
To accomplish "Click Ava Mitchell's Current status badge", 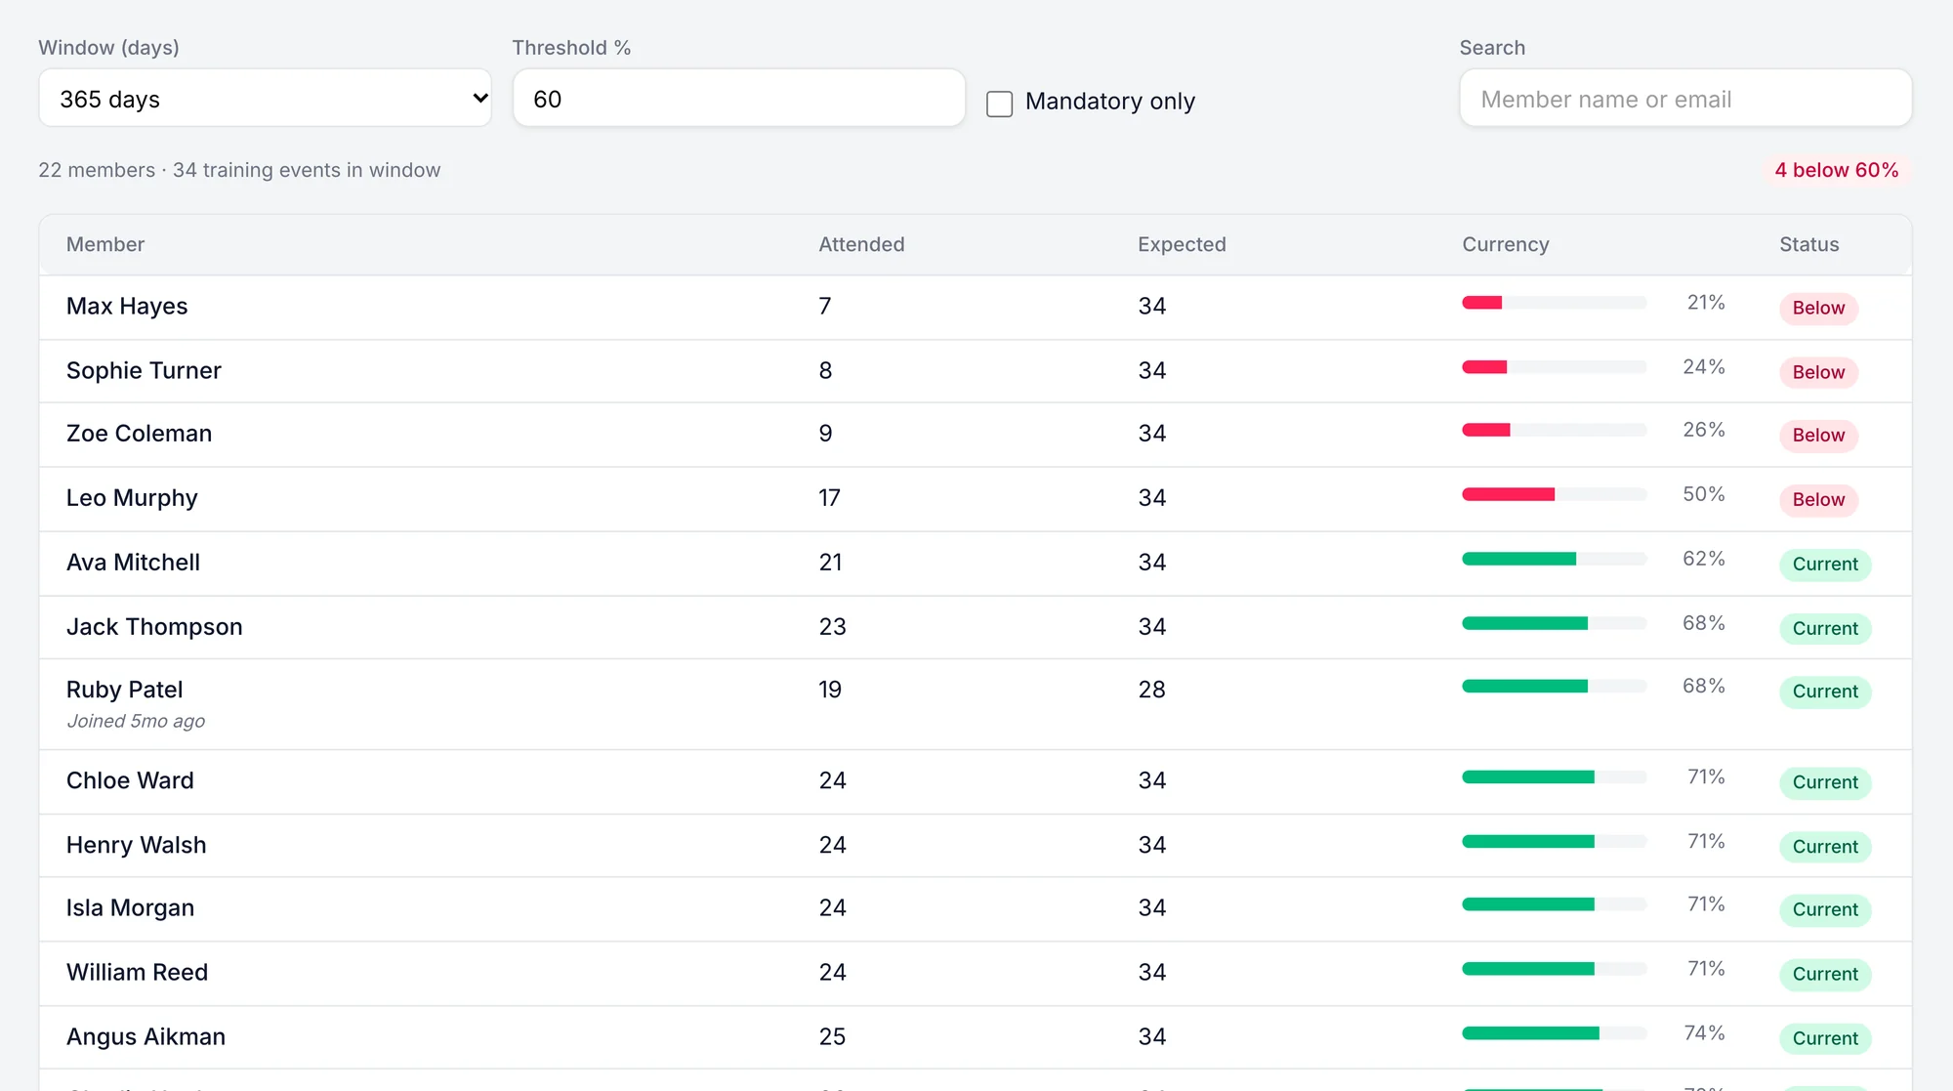I will click(1825, 564).
